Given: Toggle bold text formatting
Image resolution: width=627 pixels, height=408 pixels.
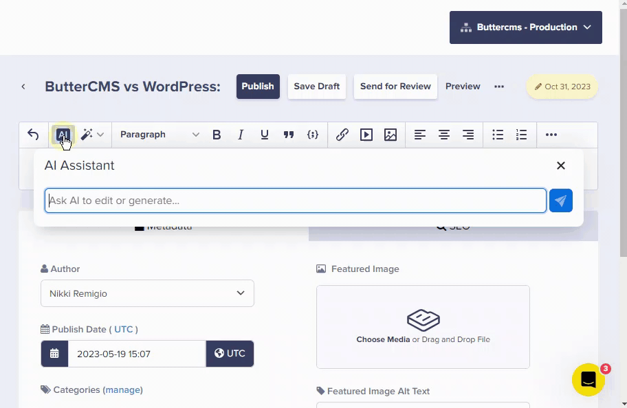Looking at the screenshot, I should [217, 135].
